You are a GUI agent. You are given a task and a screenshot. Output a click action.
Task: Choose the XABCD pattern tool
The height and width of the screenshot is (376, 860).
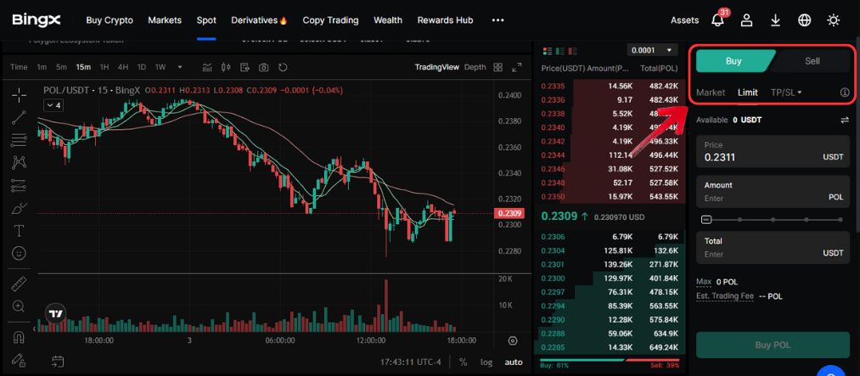(x=20, y=162)
